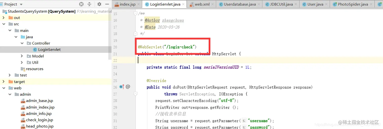Screen dimensions: 383x129
Task: Collapse the java folder arrow
Action: (x=16, y=37)
